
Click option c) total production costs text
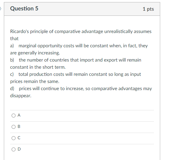coord(76,78)
